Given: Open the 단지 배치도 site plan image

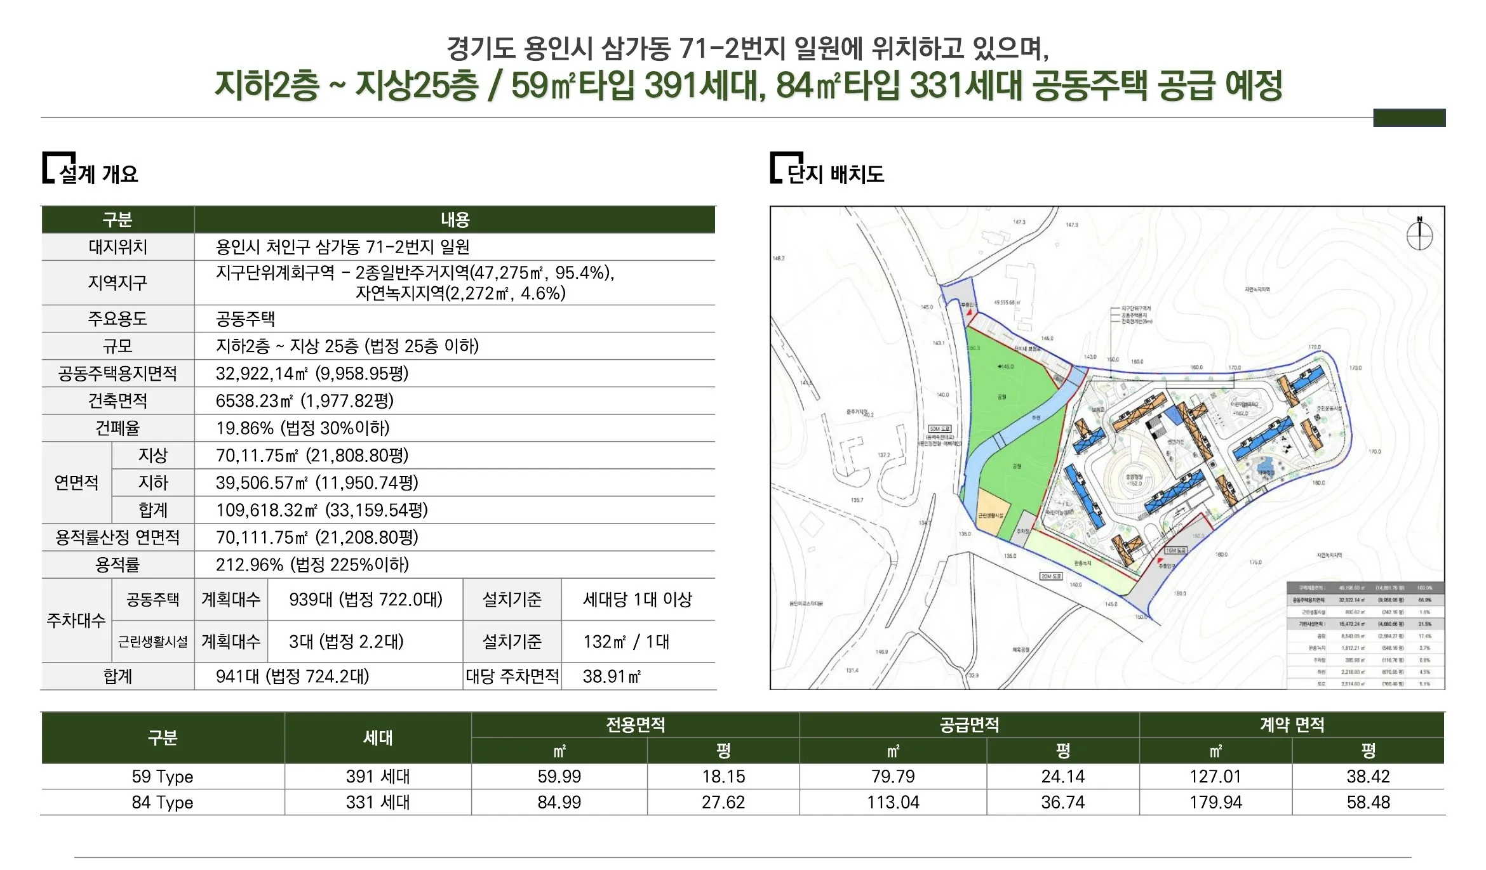Looking at the screenshot, I should tap(1107, 447).
